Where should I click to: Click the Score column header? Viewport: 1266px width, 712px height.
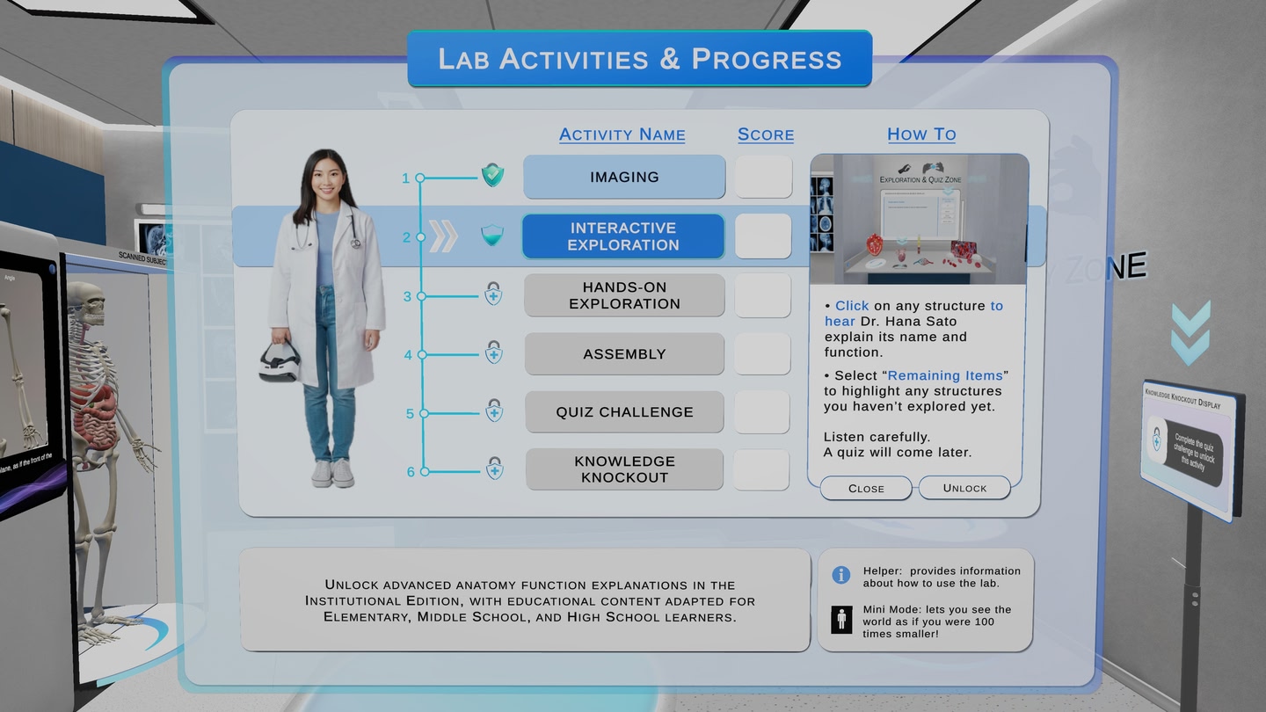coord(766,134)
